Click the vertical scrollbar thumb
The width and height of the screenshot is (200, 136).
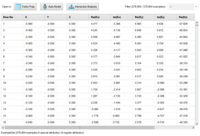click(197, 25)
